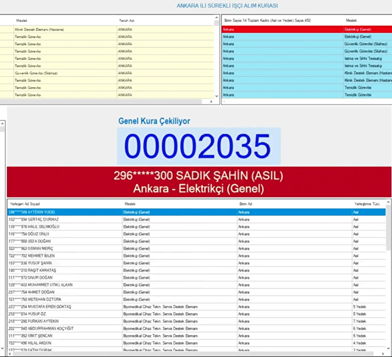Image resolution: width=392 pixels, height=357 pixels.
Task: Select the 'AHMET DOĞAN' row
Action: coord(197,292)
